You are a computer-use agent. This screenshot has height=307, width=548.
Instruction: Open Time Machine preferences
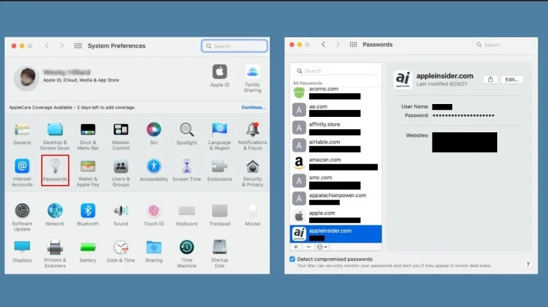(186, 253)
